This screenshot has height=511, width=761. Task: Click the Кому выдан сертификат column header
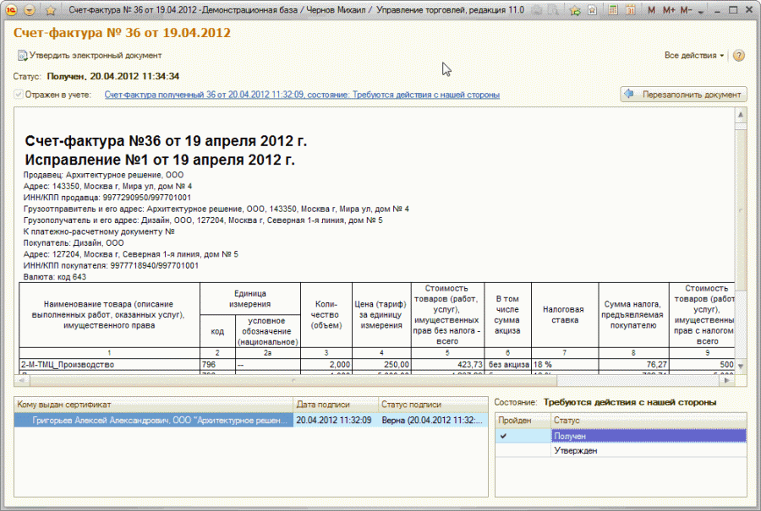(153, 405)
